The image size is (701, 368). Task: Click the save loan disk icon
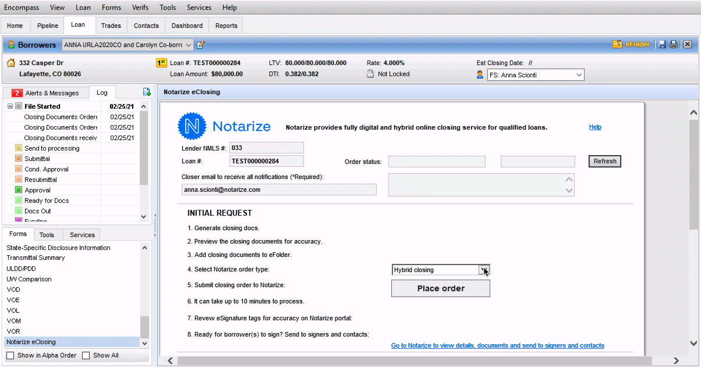[x=662, y=45]
